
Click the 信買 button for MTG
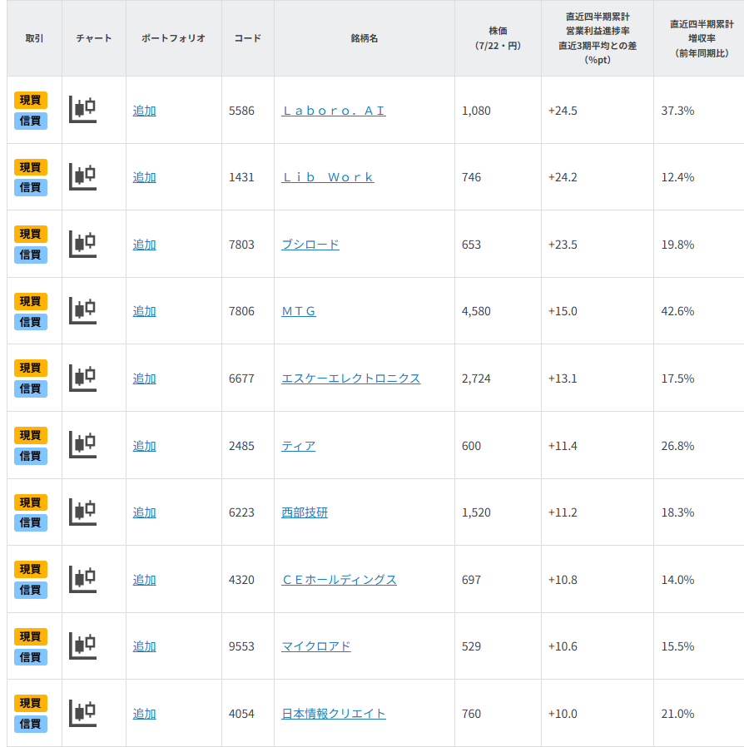tap(31, 322)
